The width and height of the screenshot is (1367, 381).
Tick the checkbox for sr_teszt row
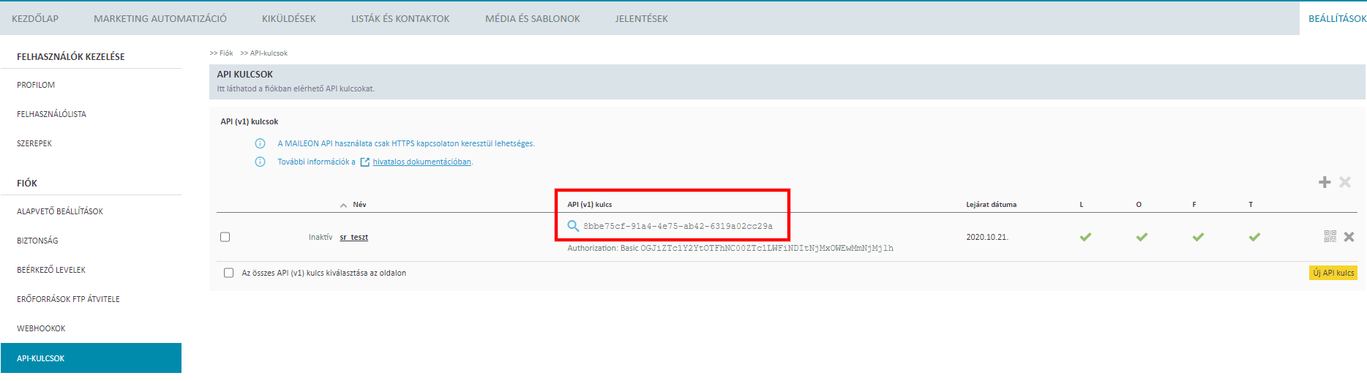pos(225,237)
